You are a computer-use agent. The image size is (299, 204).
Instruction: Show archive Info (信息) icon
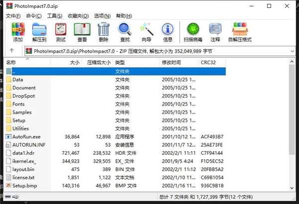(167, 29)
